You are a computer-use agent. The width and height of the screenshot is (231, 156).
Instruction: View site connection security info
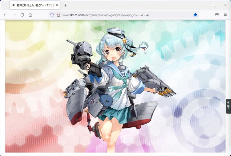58,15
